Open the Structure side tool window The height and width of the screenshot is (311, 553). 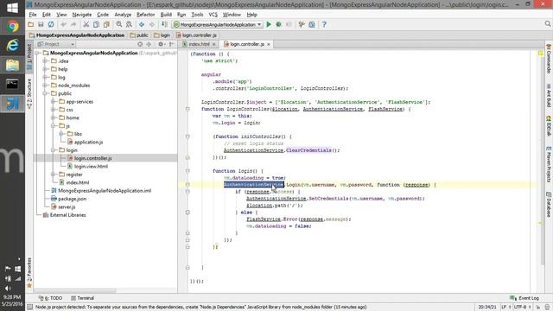pyautogui.click(x=29, y=92)
